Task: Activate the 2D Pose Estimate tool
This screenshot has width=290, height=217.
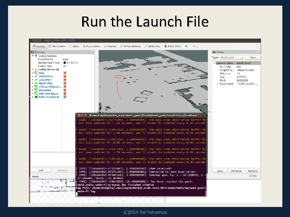Action: tap(130, 46)
